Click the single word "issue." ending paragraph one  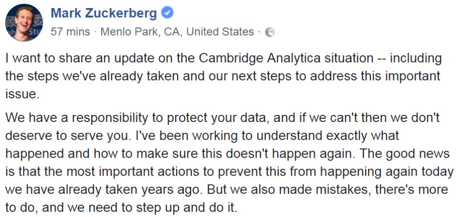tap(21, 94)
